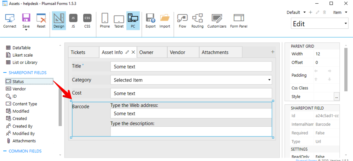Open the Category Selected Item dropdown
353x161 pixels.
[x=191, y=80]
